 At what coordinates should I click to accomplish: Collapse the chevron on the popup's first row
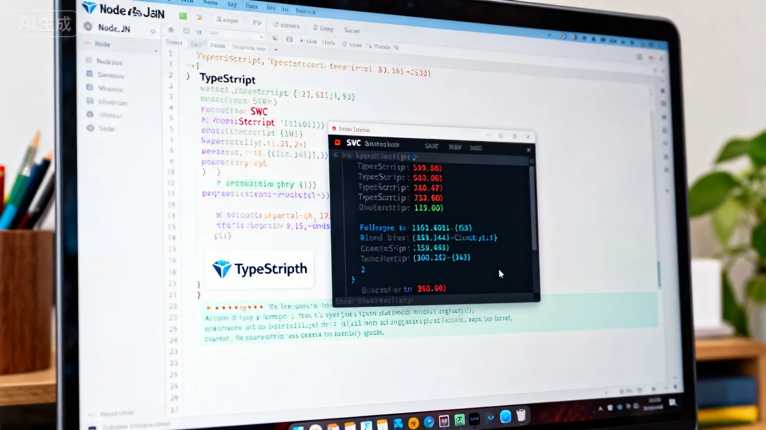click(336, 155)
